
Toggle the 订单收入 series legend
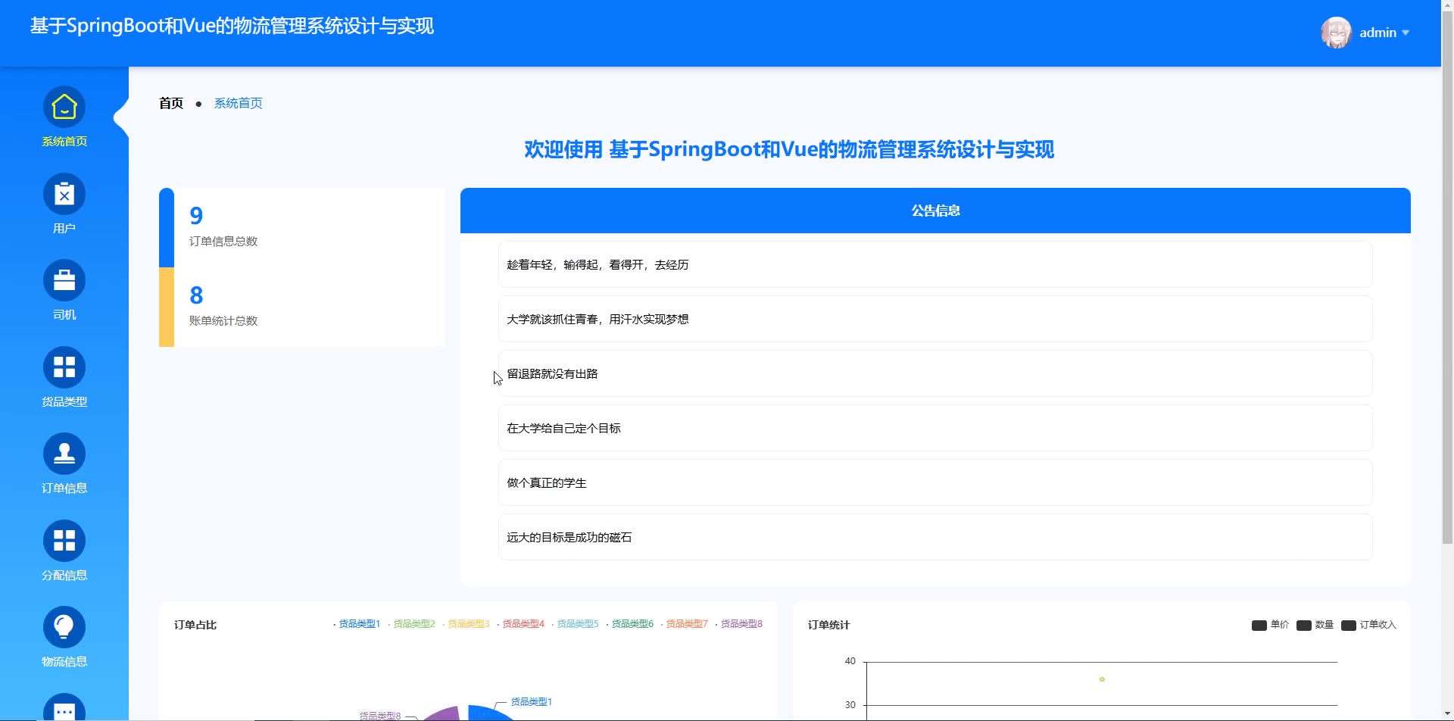pos(1369,625)
